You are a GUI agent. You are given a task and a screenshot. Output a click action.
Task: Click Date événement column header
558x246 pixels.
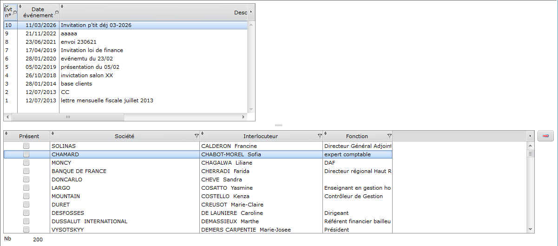(x=38, y=12)
